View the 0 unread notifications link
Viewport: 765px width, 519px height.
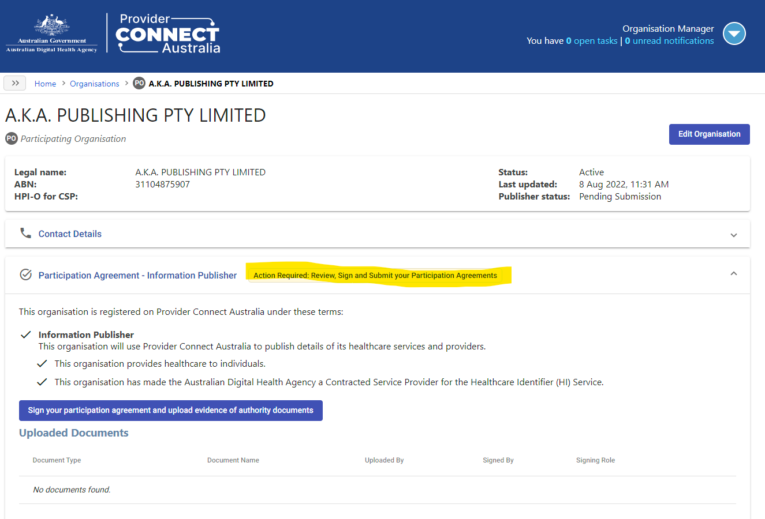tap(670, 41)
